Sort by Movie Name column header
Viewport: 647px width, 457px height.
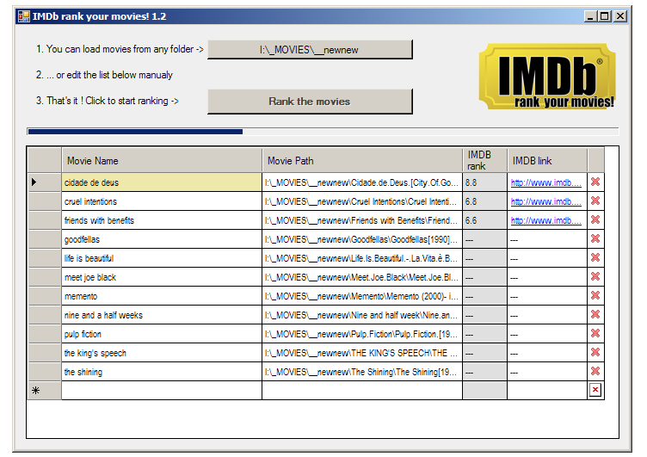pos(162,161)
